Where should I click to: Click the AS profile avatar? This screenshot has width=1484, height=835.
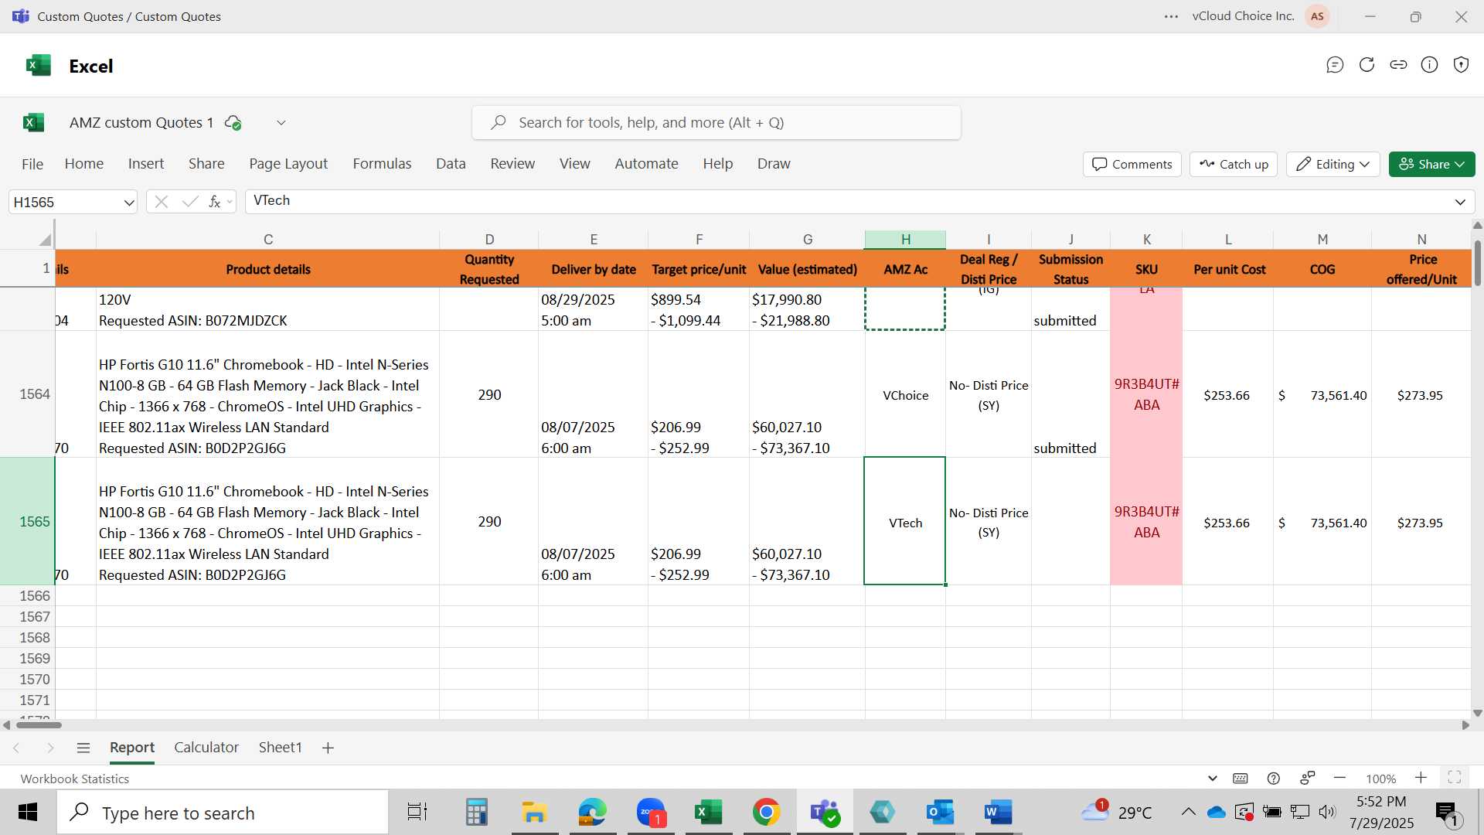click(1317, 16)
